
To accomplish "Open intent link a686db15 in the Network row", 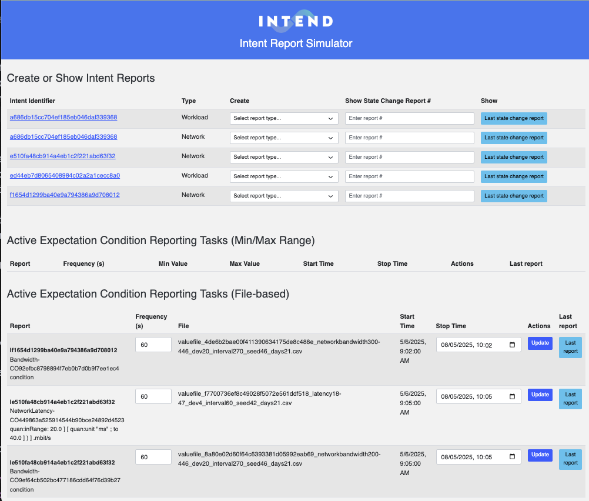I will point(63,137).
